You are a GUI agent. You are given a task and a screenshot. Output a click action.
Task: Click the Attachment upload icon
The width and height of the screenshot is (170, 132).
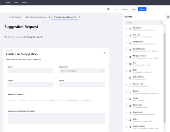click(130, 113)
